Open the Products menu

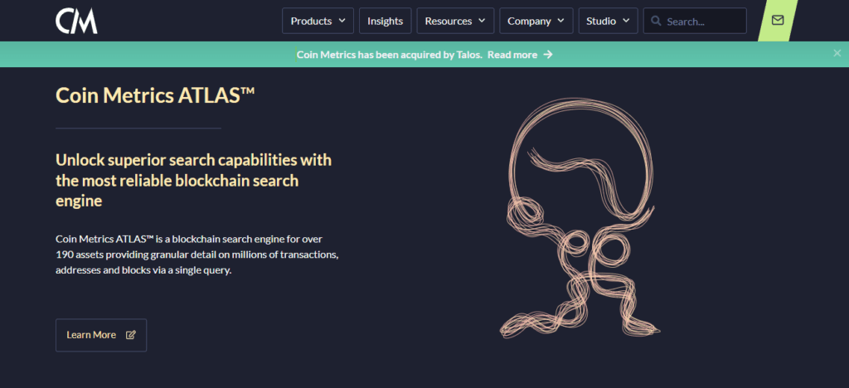(311, 21)
